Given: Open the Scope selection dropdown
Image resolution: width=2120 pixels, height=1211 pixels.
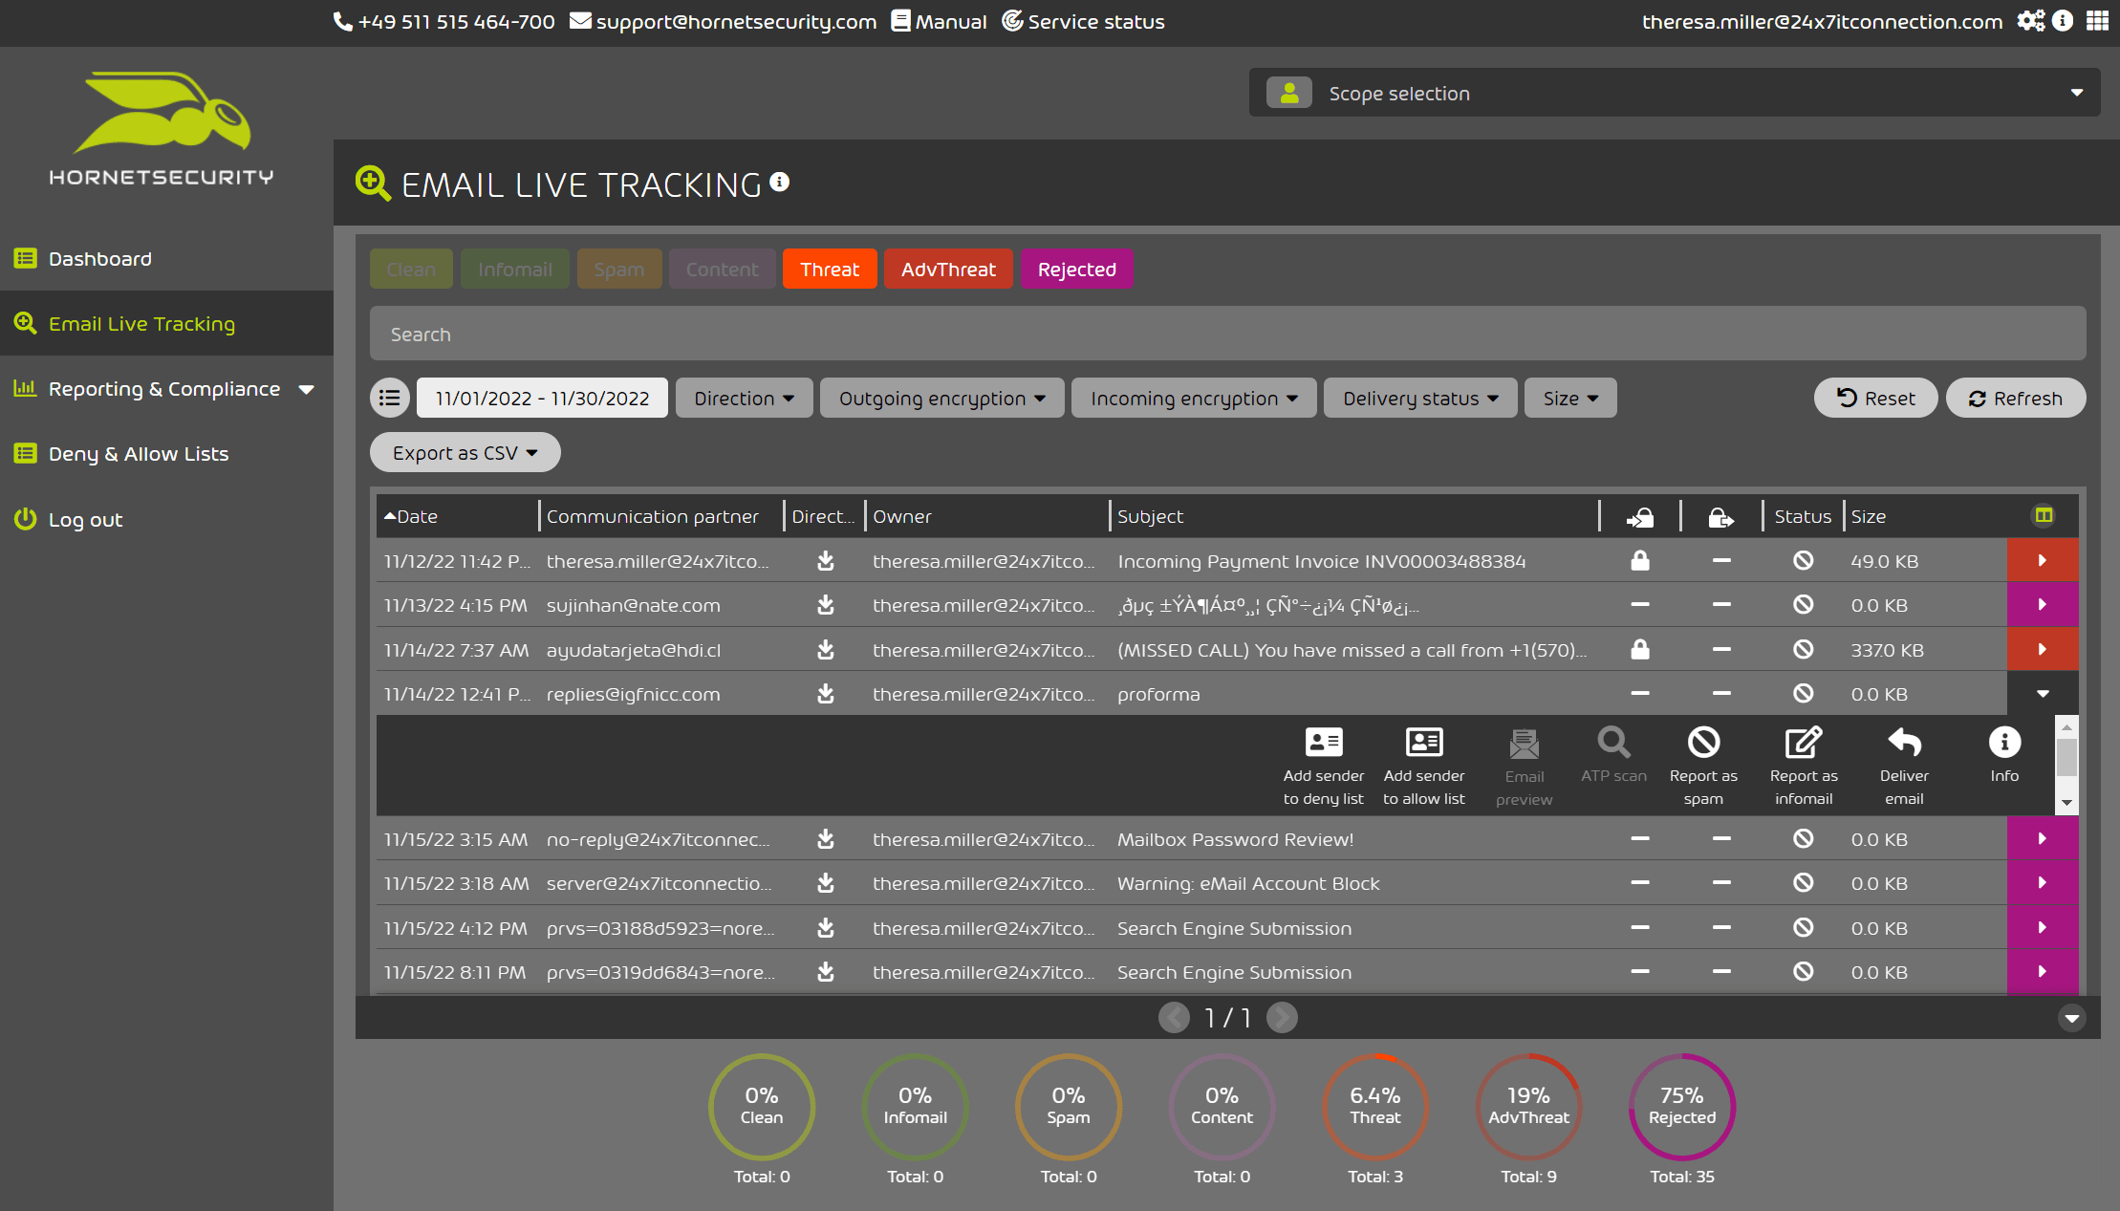Looking at the screenshot, I should coord(1675,93).
